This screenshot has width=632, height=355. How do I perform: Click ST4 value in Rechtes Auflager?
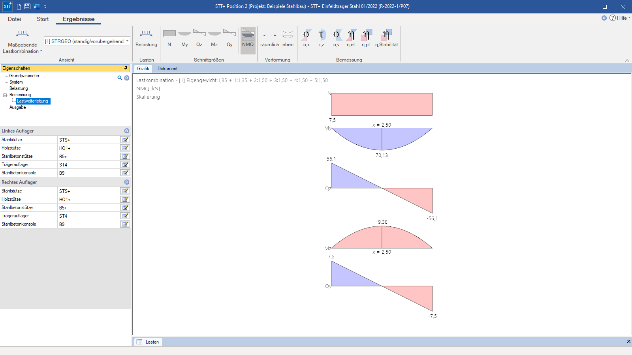tap(88, 216)
